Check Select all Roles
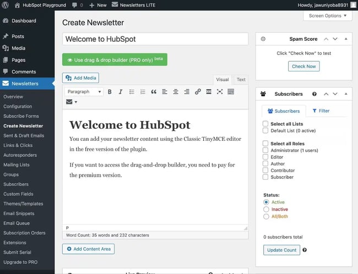The height and width of the screenshot is (274, 358). coord(265,144)
